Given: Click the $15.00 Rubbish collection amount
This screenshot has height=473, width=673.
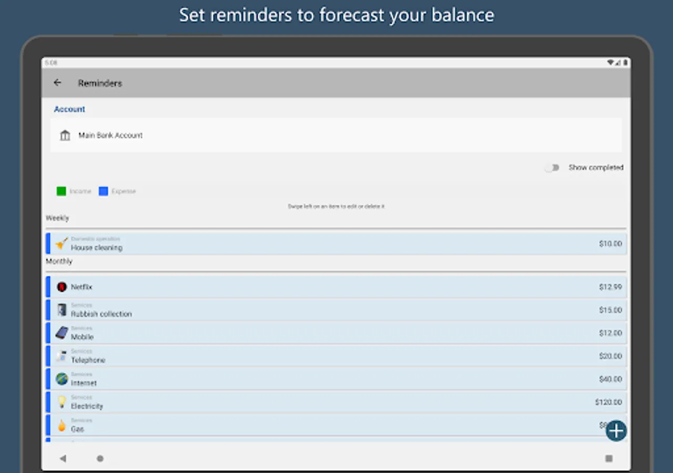Looking at the screenshot, I should (610, 310).
